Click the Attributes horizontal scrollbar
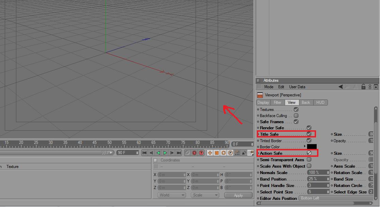 pos(314,203)
